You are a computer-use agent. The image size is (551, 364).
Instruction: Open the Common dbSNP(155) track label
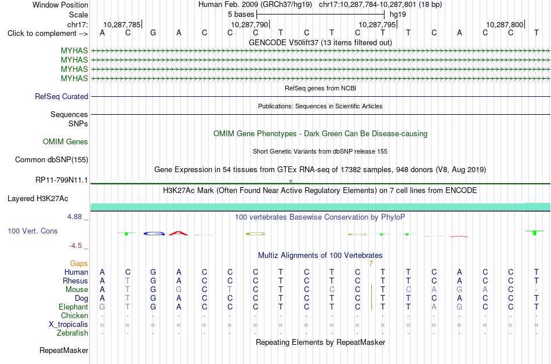(x=52, y=160)
